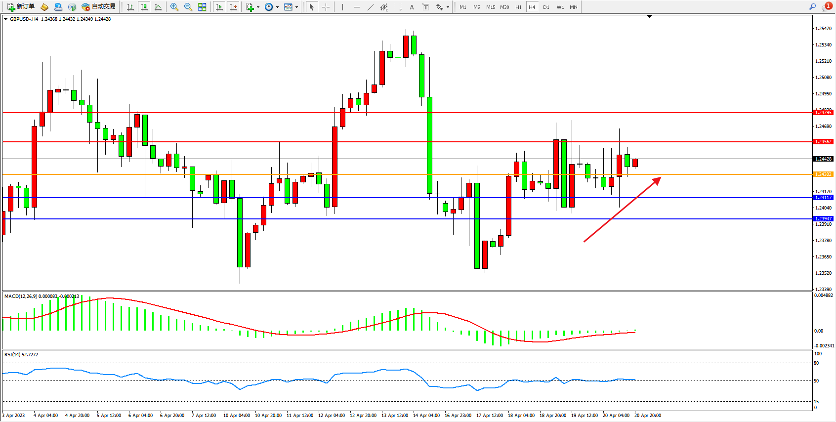The height and width of the screenshot is (422, 836).
Task: Toggle the AutoTrading (自动交易) button
Action: click(x=99, y=7)
